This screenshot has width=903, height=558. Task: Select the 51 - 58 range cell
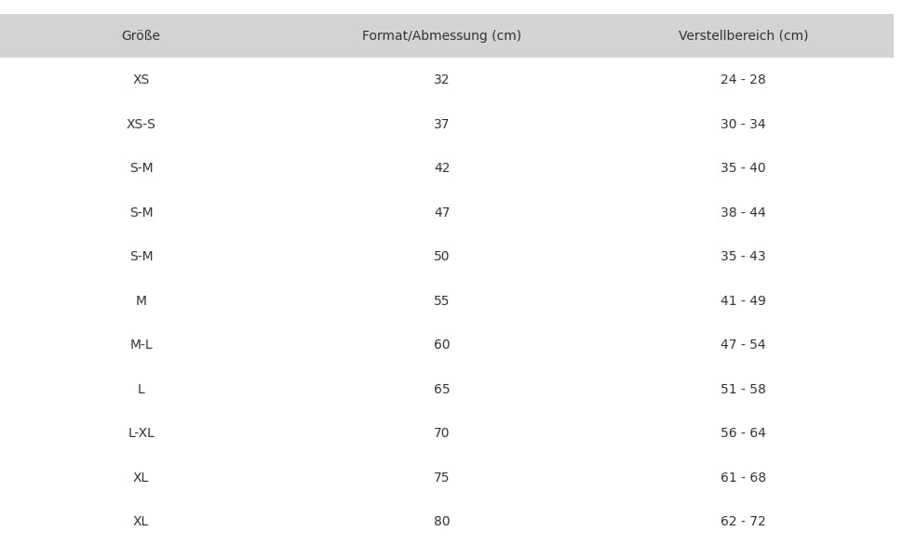pyautogui.click(x=743, y=390)
